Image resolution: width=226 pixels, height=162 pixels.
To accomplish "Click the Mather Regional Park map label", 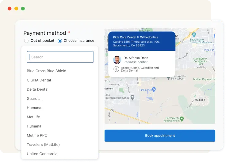I will click(x=204, y=79).
